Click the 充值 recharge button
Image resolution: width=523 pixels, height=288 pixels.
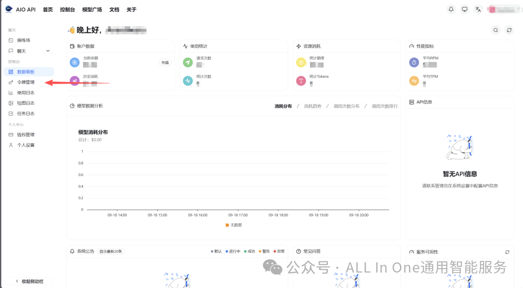point(165,62)
